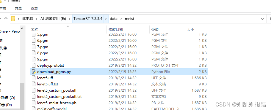
Task: Click 2022/2/19 15:25 date of download_pgms.py
Action: pos(122,72)
